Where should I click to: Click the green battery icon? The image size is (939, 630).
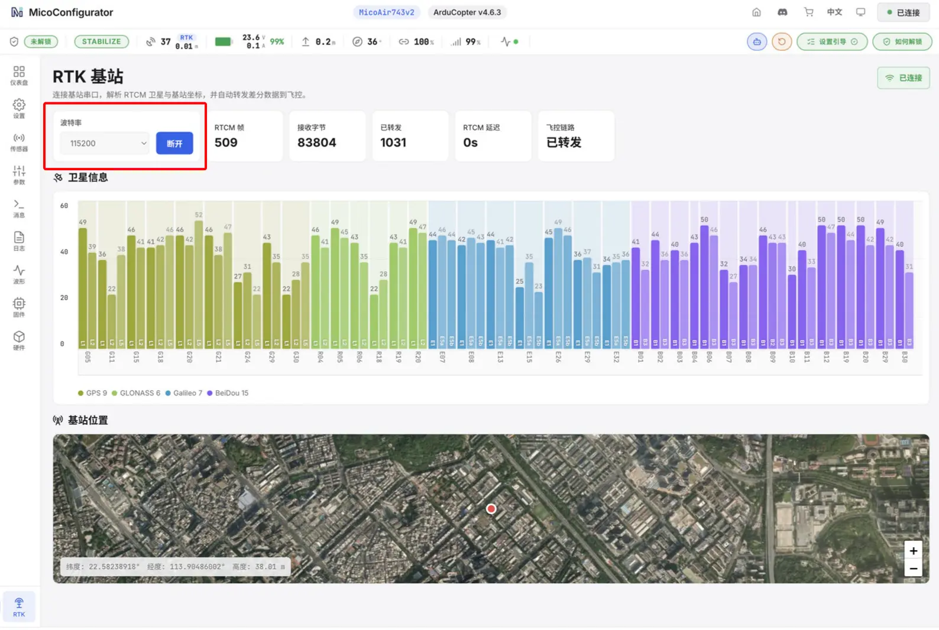223,42
